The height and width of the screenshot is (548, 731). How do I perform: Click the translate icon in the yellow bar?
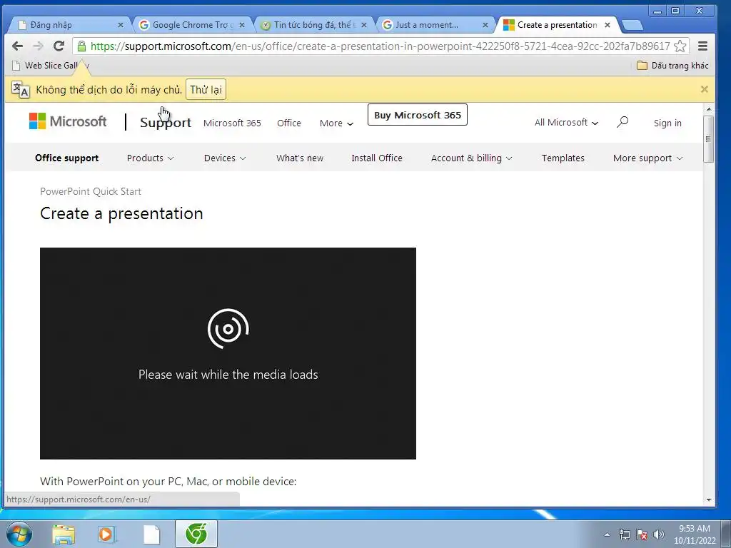coord(21,89)
